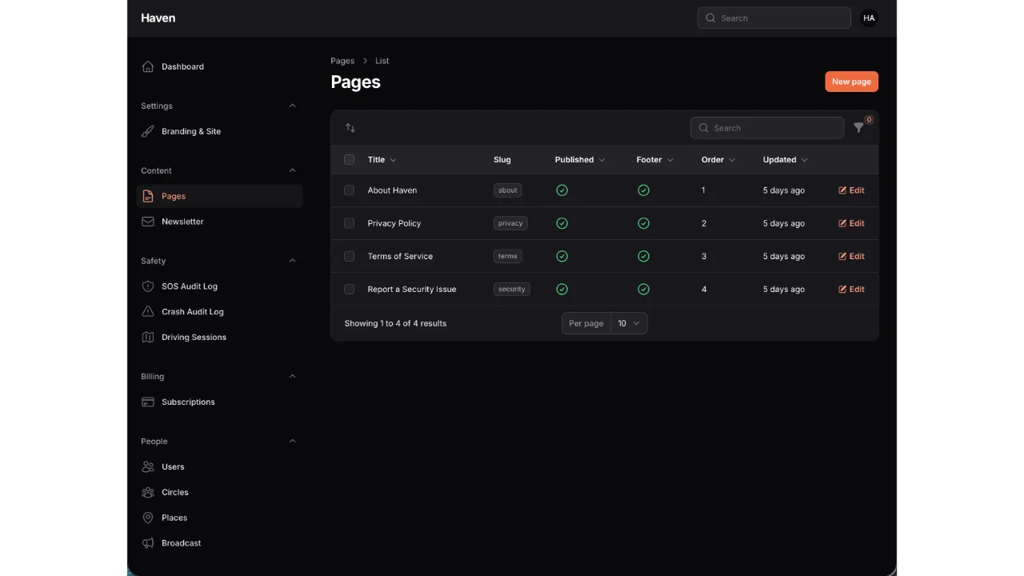The width and height of the screenshot is (1024, 576).
Task: Click the reorder records arrows icon
Action: [x=350, y=128]
